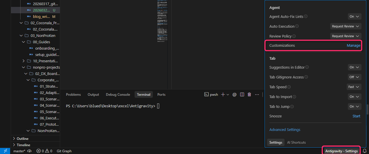Open the Tab Speed Fast dropdown
The width and height of the screenshot is (369, 154).
[x=354, y=87]
